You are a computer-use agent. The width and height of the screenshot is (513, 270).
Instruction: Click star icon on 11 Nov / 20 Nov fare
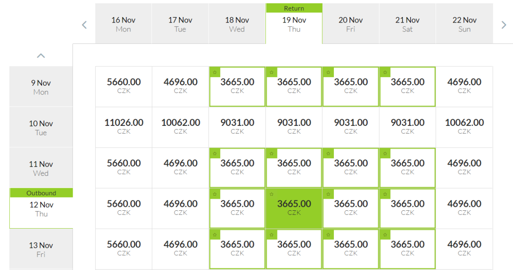coord(328,154)
